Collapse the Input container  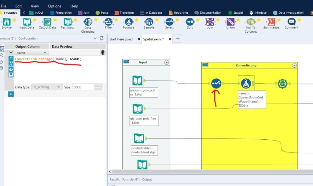167,62
